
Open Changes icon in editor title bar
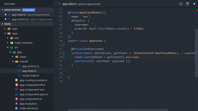(181, 4)
